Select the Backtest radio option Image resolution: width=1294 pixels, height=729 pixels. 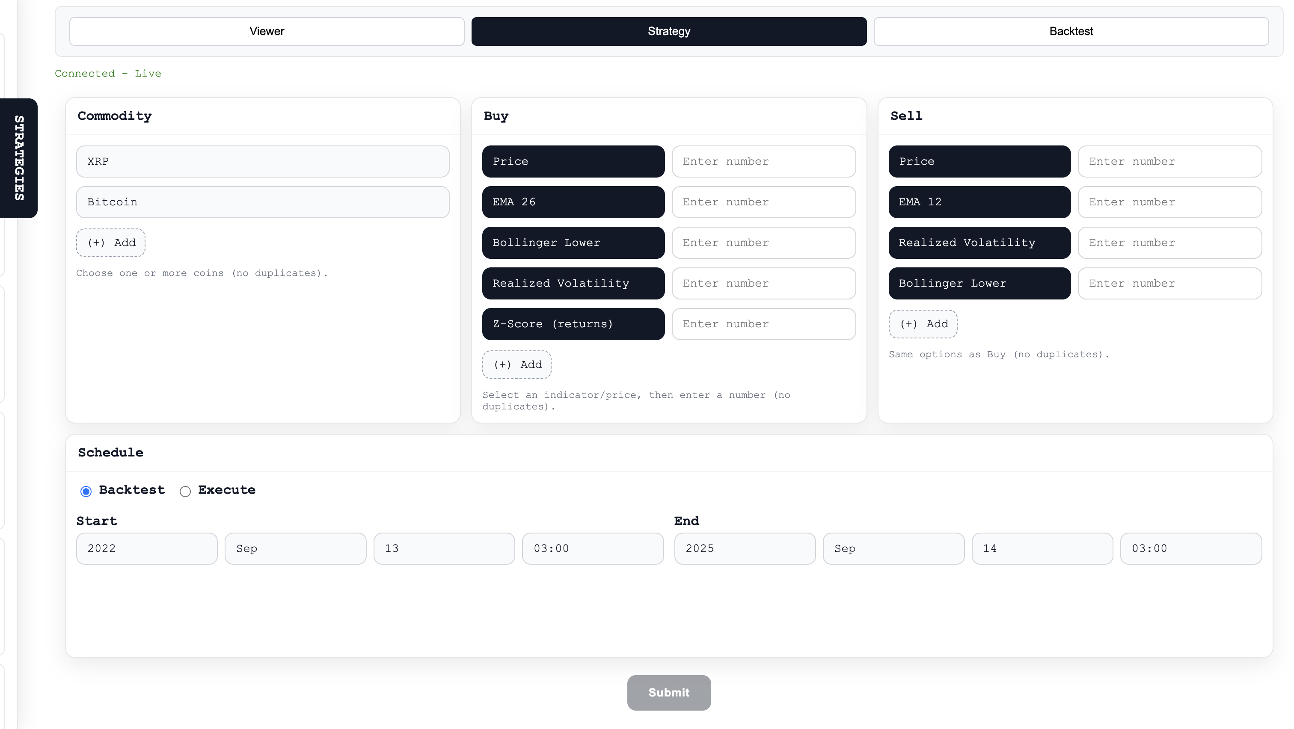click(x=86, y=491)
